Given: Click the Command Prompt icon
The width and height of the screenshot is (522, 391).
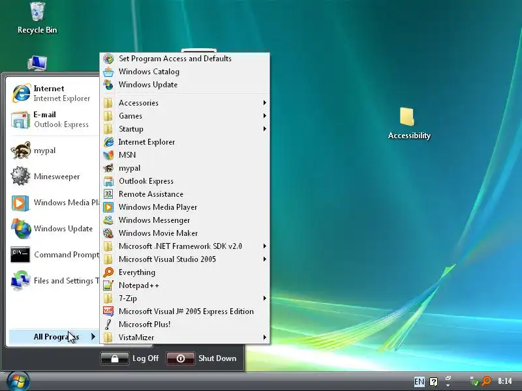Looking at the screenshot, I should [20, 255].
